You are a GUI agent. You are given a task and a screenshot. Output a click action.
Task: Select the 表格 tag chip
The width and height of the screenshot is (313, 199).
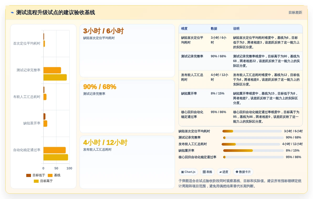[207, 172]
